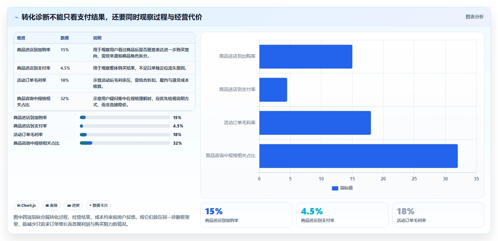
Task: Click the chart bar for 商品咨询中规格相关占比
Action: pyautogui.click(x=358, y=156)
